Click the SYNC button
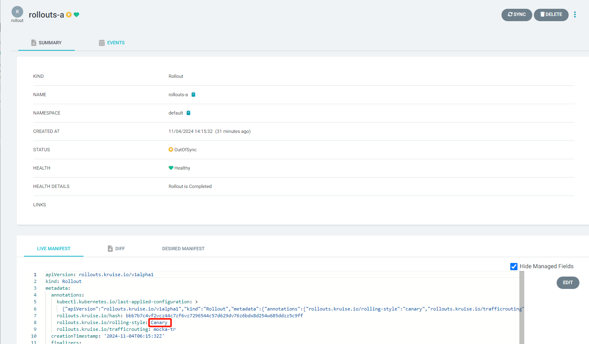Screen dimensions: 589x344 coord(517,15)
